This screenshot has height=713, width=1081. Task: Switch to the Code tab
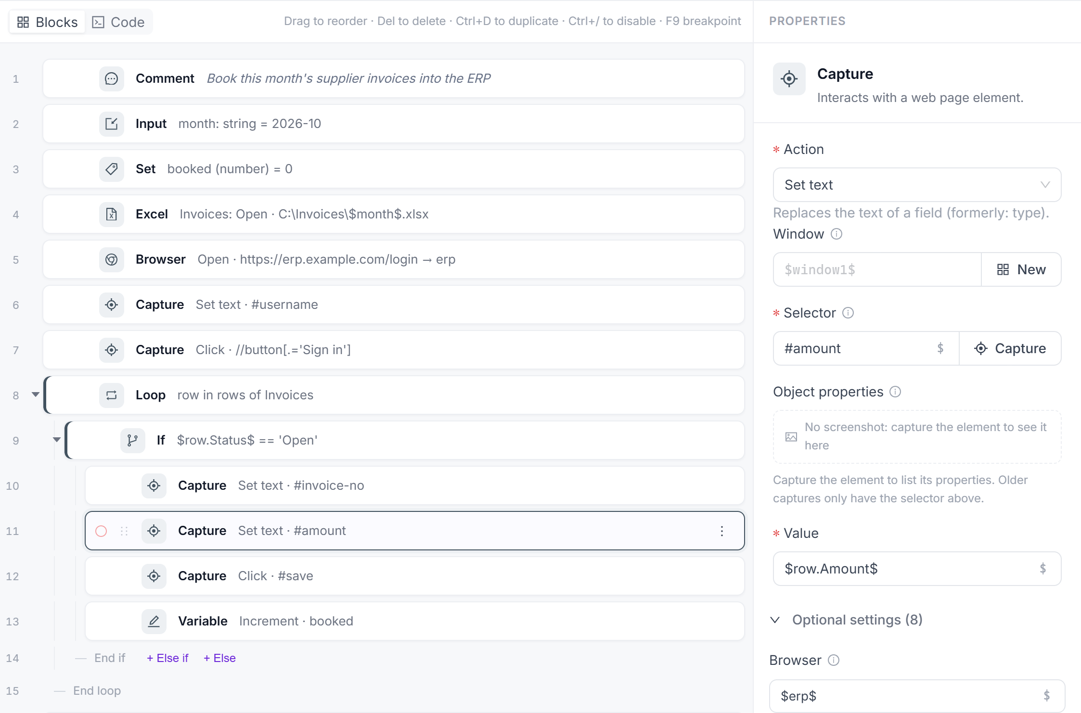coord(118,22)
